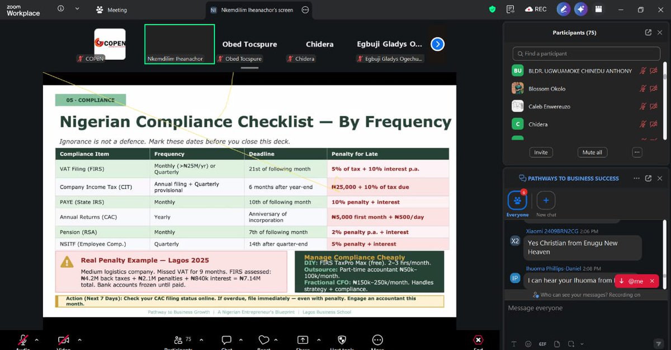Open more participant options ellipsis

(637, 152)
